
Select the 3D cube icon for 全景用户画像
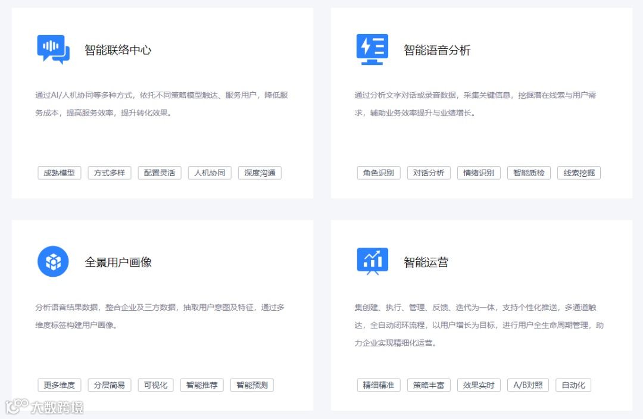pyautogui.click(x=53, y=261)
